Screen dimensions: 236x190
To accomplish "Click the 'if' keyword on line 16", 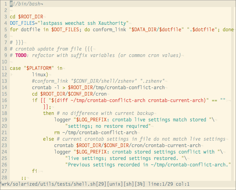I will coord(34,100).
